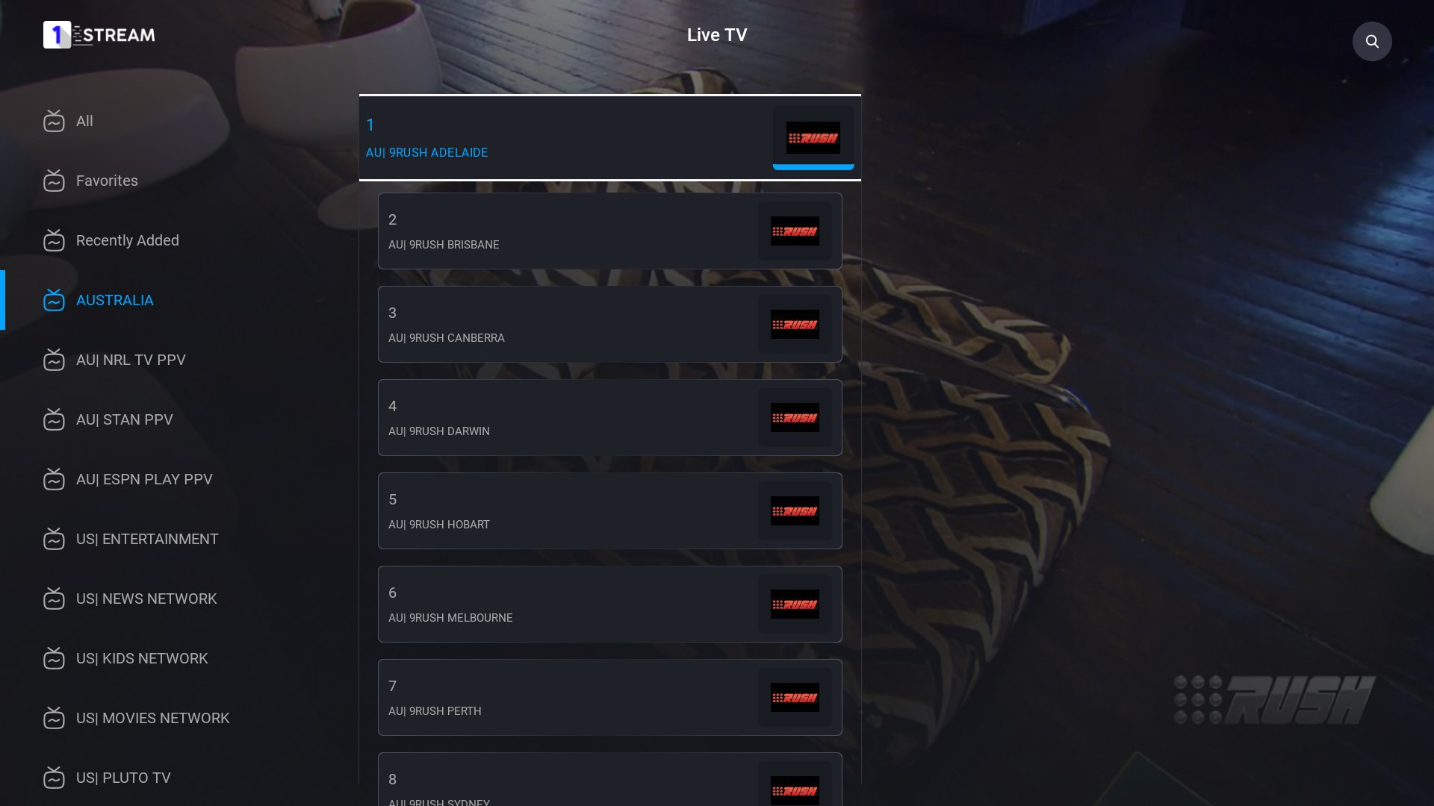Expand the US| MOVIES NETWORK section
This screenshot has width=1434, height=806.
(152, 717)
